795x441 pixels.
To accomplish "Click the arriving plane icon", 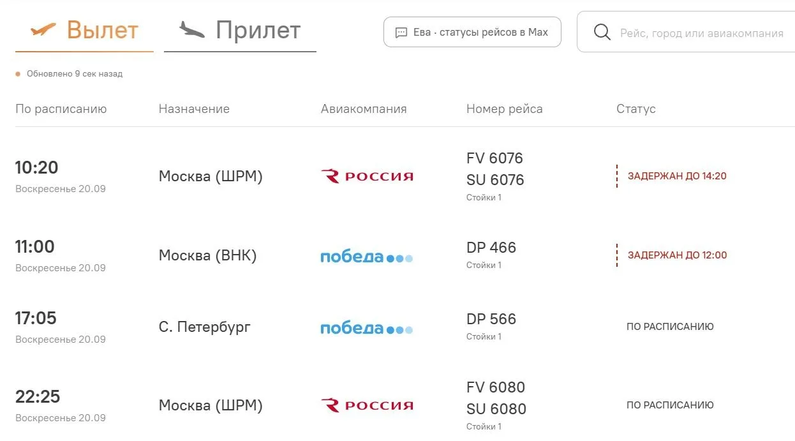I will [192, 29].
